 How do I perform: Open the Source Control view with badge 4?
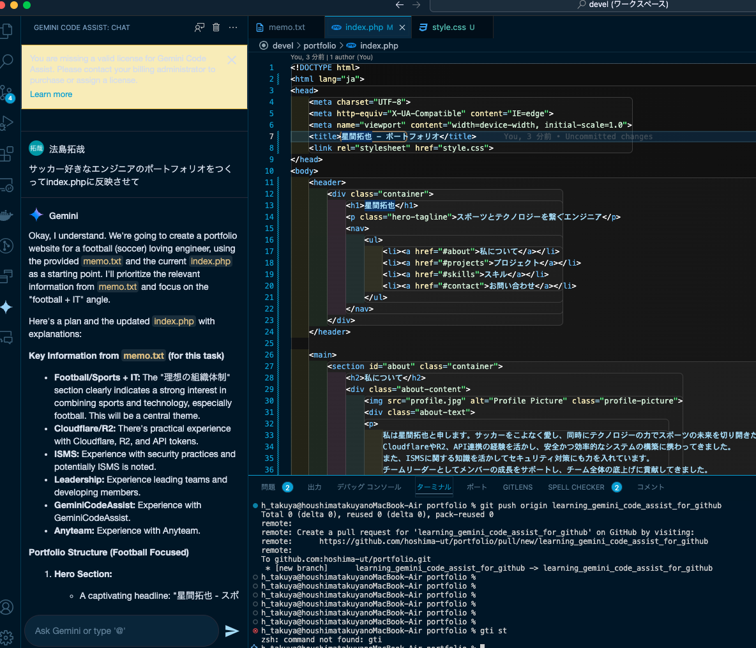[6, 93]
